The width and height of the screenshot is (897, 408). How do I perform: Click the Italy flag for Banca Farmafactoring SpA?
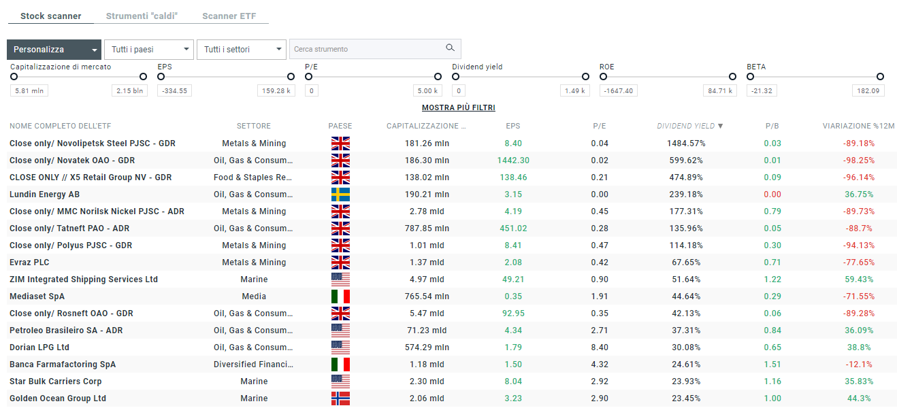(x=340, y=364)
